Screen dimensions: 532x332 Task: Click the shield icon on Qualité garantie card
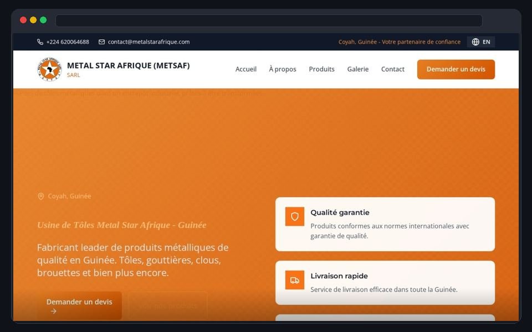point(295,216)
